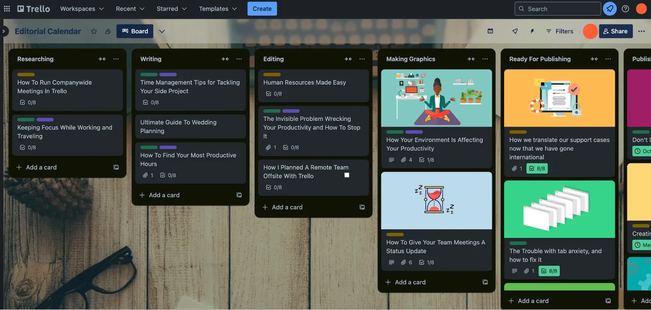Viewport: 651px width, 310px height.
Task: Open the white folders card cover image
Action: [559, 209]
